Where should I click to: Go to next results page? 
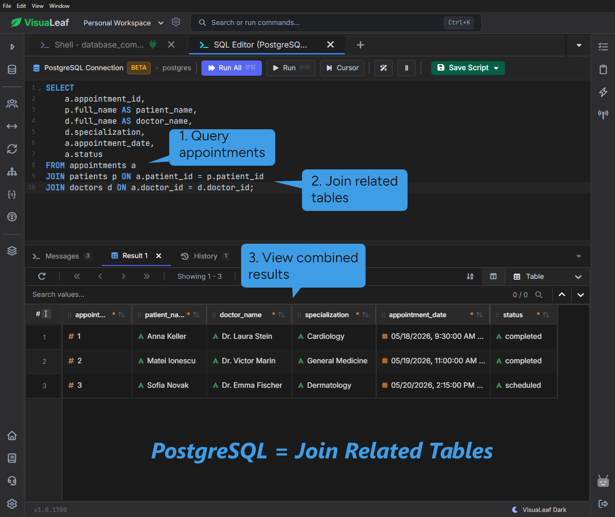click(123, 276)
